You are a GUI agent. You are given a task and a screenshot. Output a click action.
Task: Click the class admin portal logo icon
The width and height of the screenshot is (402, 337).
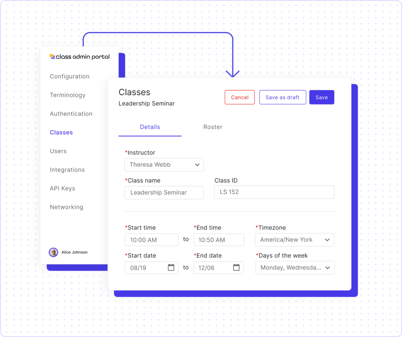(x=52, y=56)
